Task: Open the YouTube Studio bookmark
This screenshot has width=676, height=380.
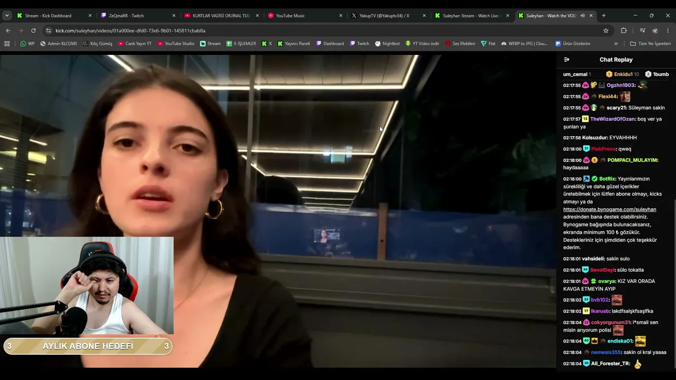Action: tap(176, 44)
